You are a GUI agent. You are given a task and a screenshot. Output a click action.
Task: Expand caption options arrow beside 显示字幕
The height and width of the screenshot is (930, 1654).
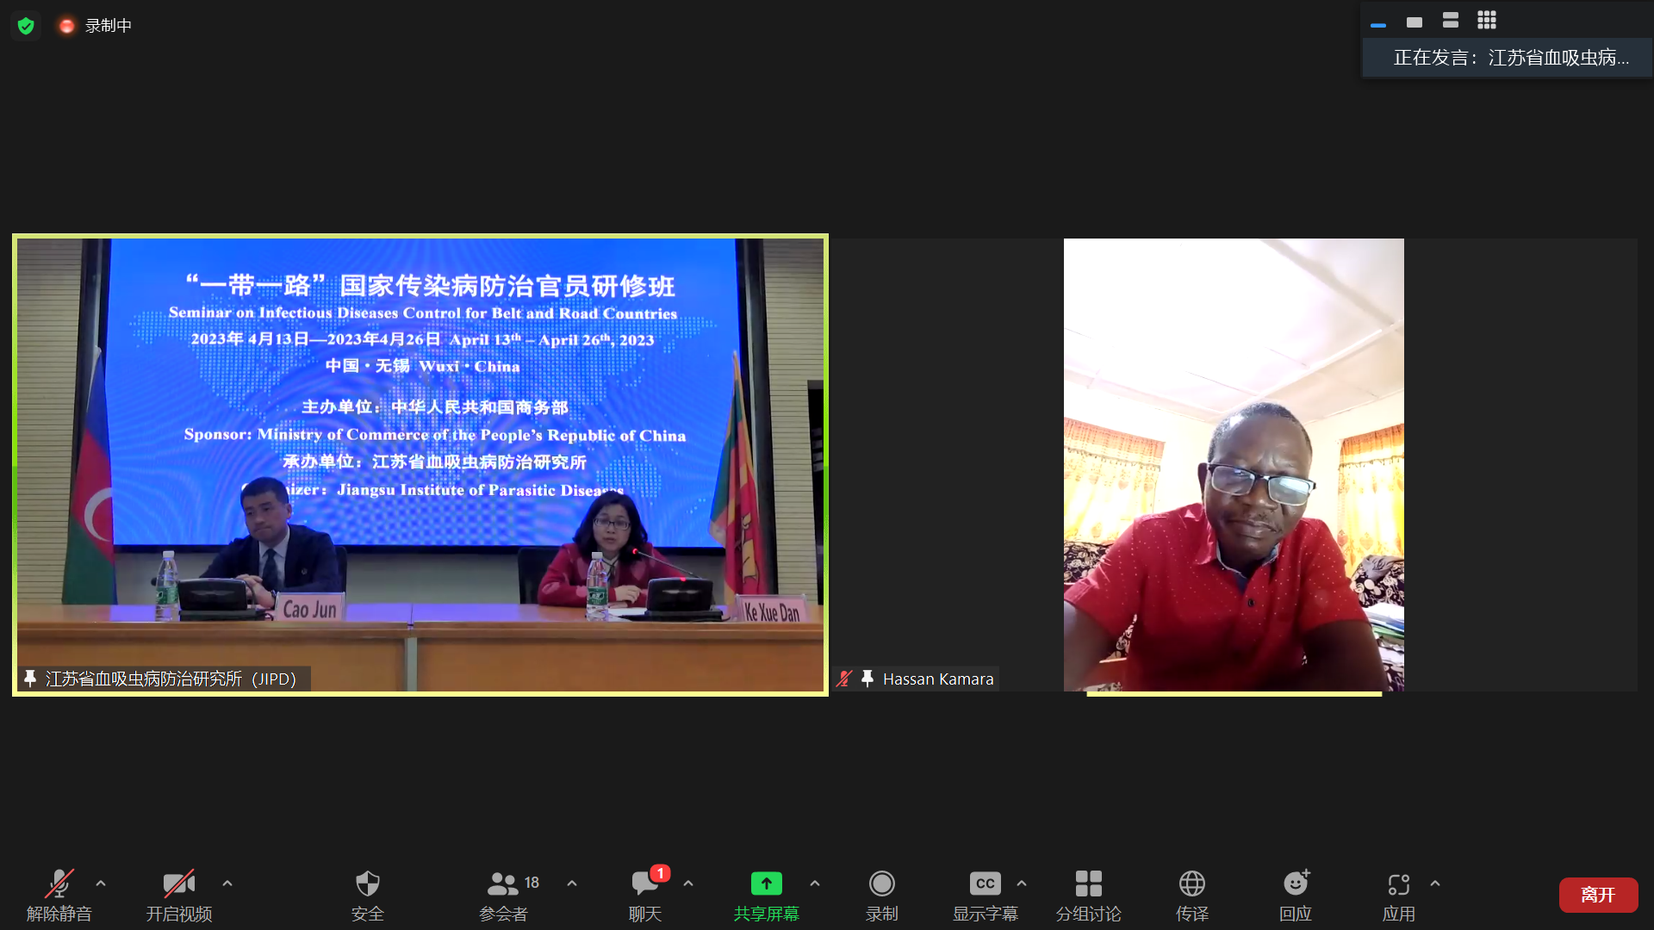(1022, 883)
